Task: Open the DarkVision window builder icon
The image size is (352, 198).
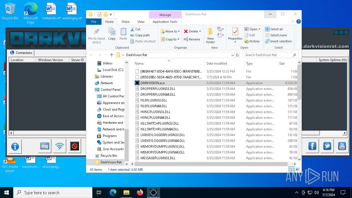Action: coord(45,146)
